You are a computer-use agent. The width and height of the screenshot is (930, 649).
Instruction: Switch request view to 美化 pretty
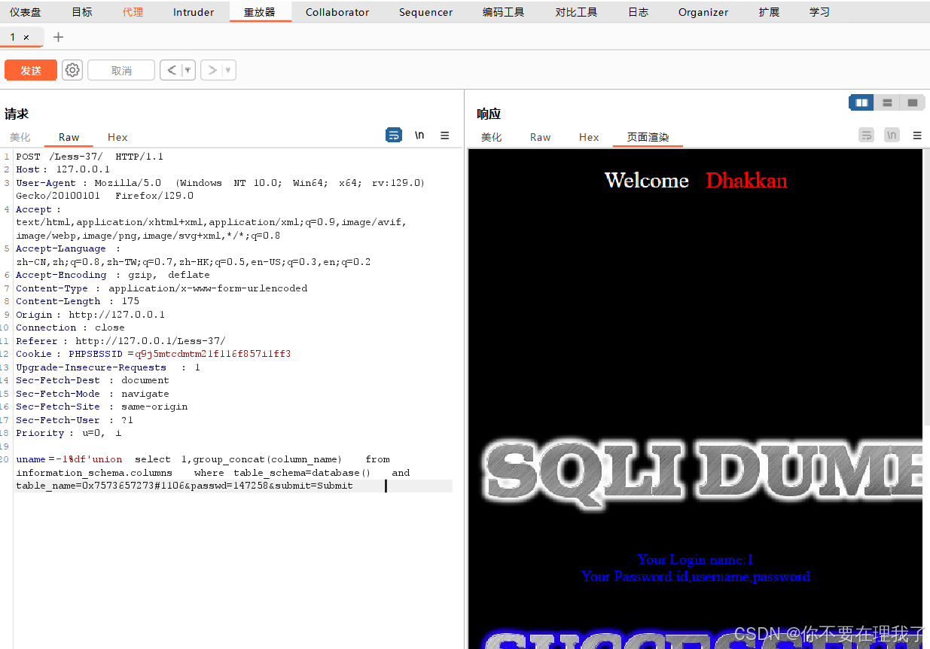coord(20,137)
